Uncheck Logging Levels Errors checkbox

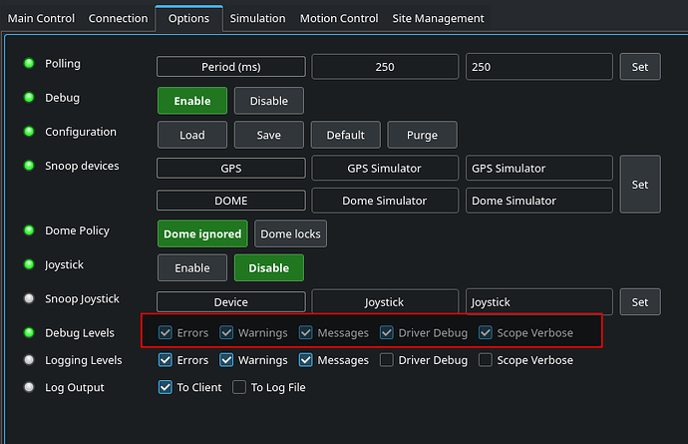pos(166,360)
